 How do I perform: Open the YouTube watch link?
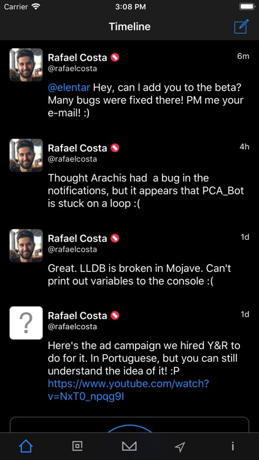coord(128,390)
